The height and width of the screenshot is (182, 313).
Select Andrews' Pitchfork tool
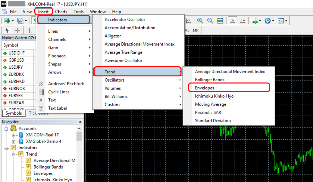[x=65, y=83]
